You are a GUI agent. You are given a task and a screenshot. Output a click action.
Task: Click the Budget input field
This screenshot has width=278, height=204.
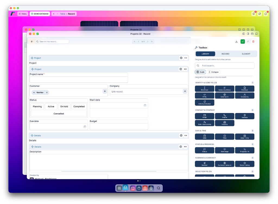[119, 127]
